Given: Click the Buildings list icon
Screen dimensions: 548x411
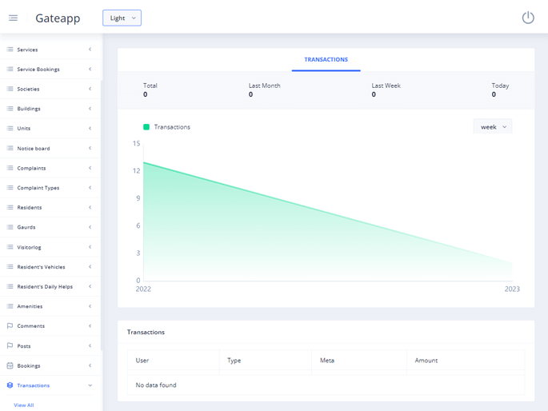Looking at the screenshot, I should 10,109.
